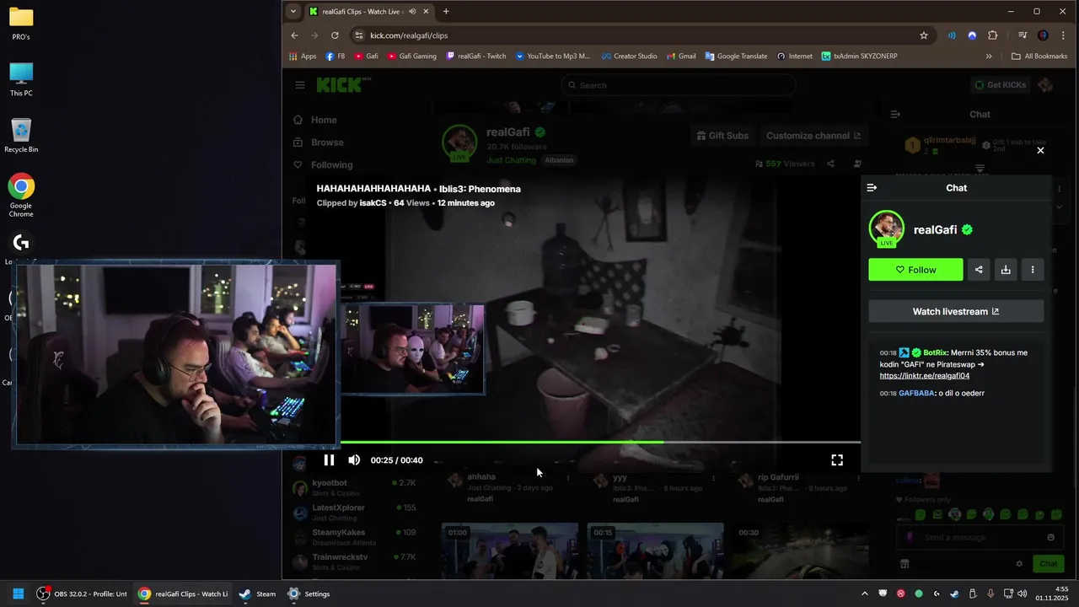Open the Google Translate bookmark
Viewport: 1079px width, 607px height.
[x=736, y=56]
